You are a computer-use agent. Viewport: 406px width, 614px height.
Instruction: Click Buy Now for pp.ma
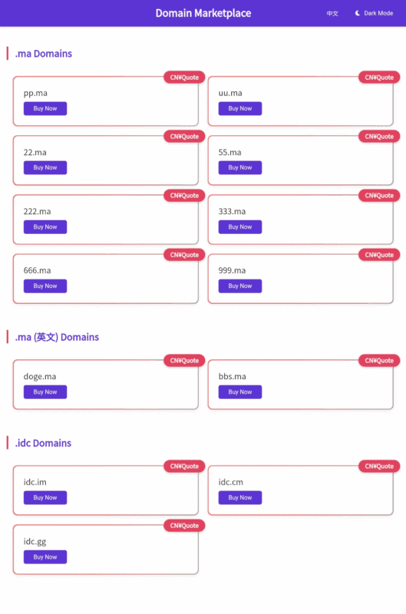click(x=45, y=108)
